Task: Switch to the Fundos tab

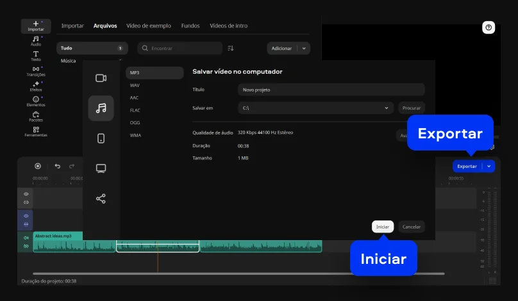Action: (190, 26)
